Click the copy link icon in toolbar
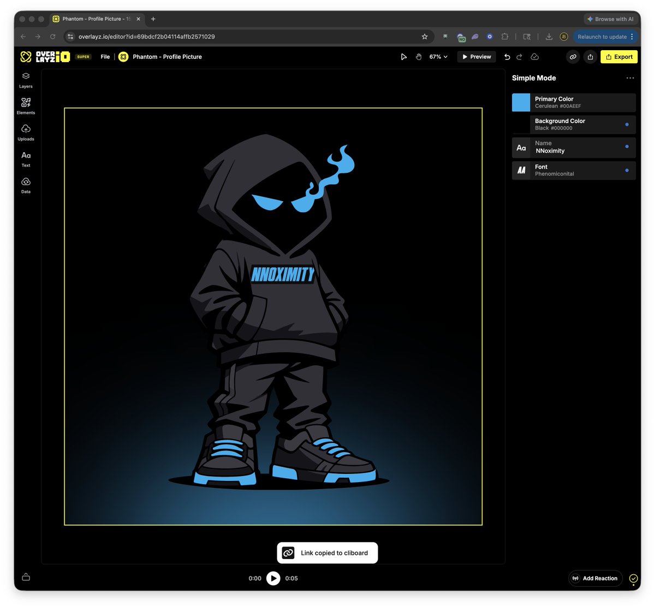Viewport: 655px width, 608px height. 573,57
